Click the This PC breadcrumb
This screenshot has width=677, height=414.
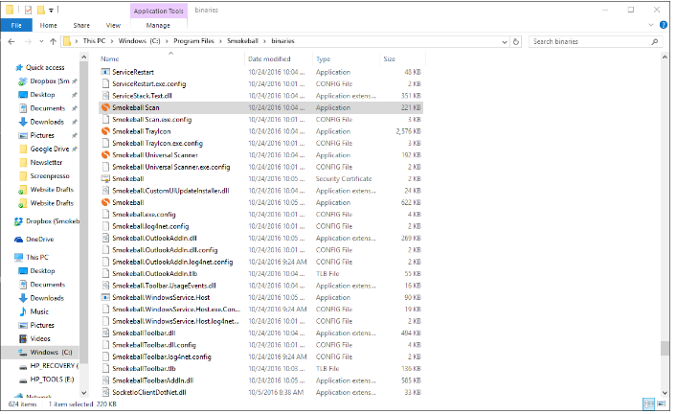click(94, 41)
